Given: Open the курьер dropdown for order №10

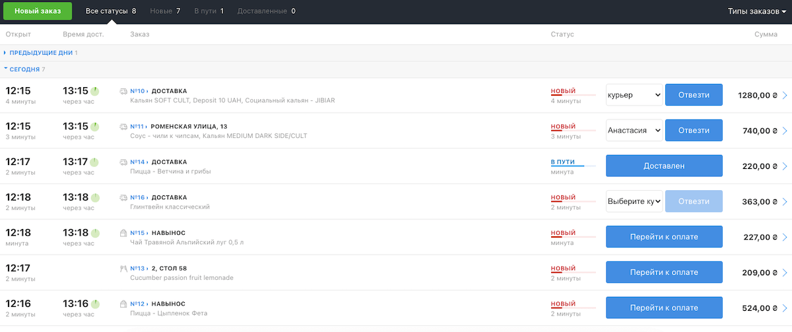Looking at the screenshot, I should [634, 95].
